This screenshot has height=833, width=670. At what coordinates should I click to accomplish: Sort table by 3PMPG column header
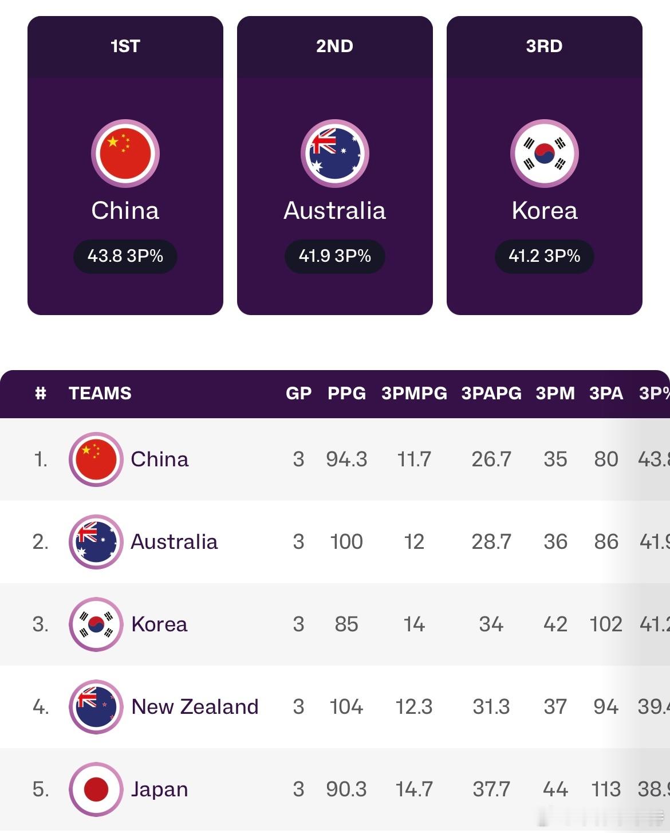[x=414, y=394]
